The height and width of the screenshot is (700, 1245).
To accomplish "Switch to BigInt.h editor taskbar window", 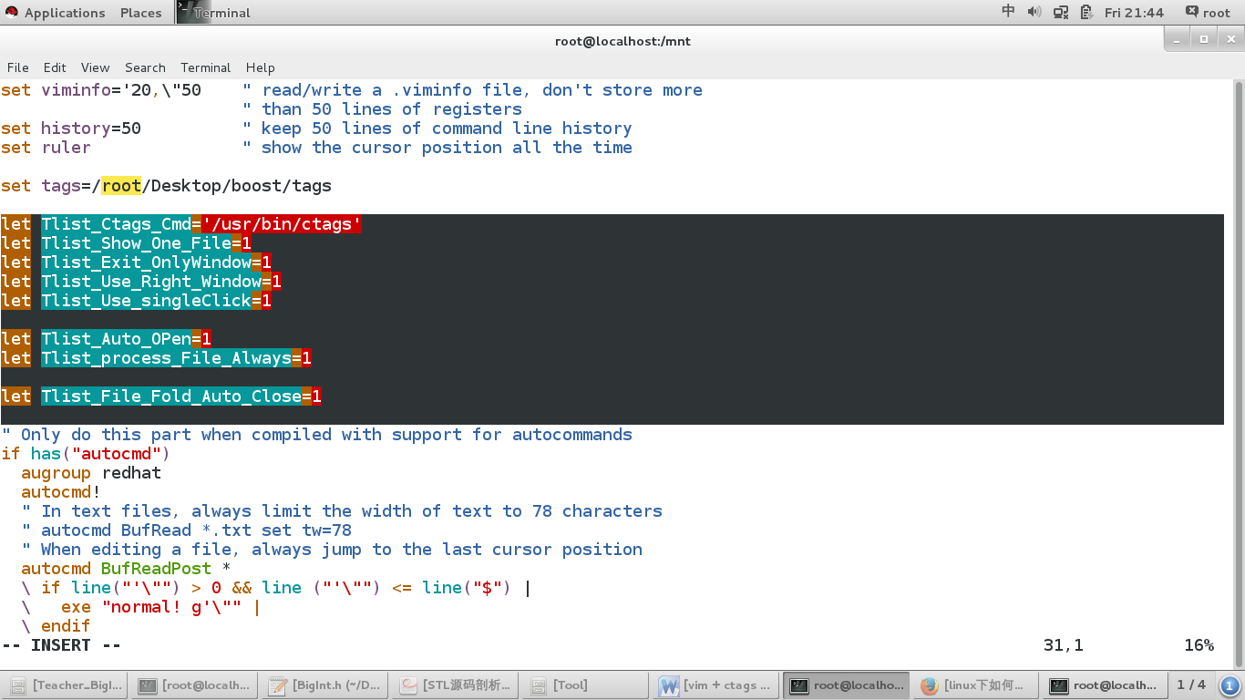I will pos(325,685).
